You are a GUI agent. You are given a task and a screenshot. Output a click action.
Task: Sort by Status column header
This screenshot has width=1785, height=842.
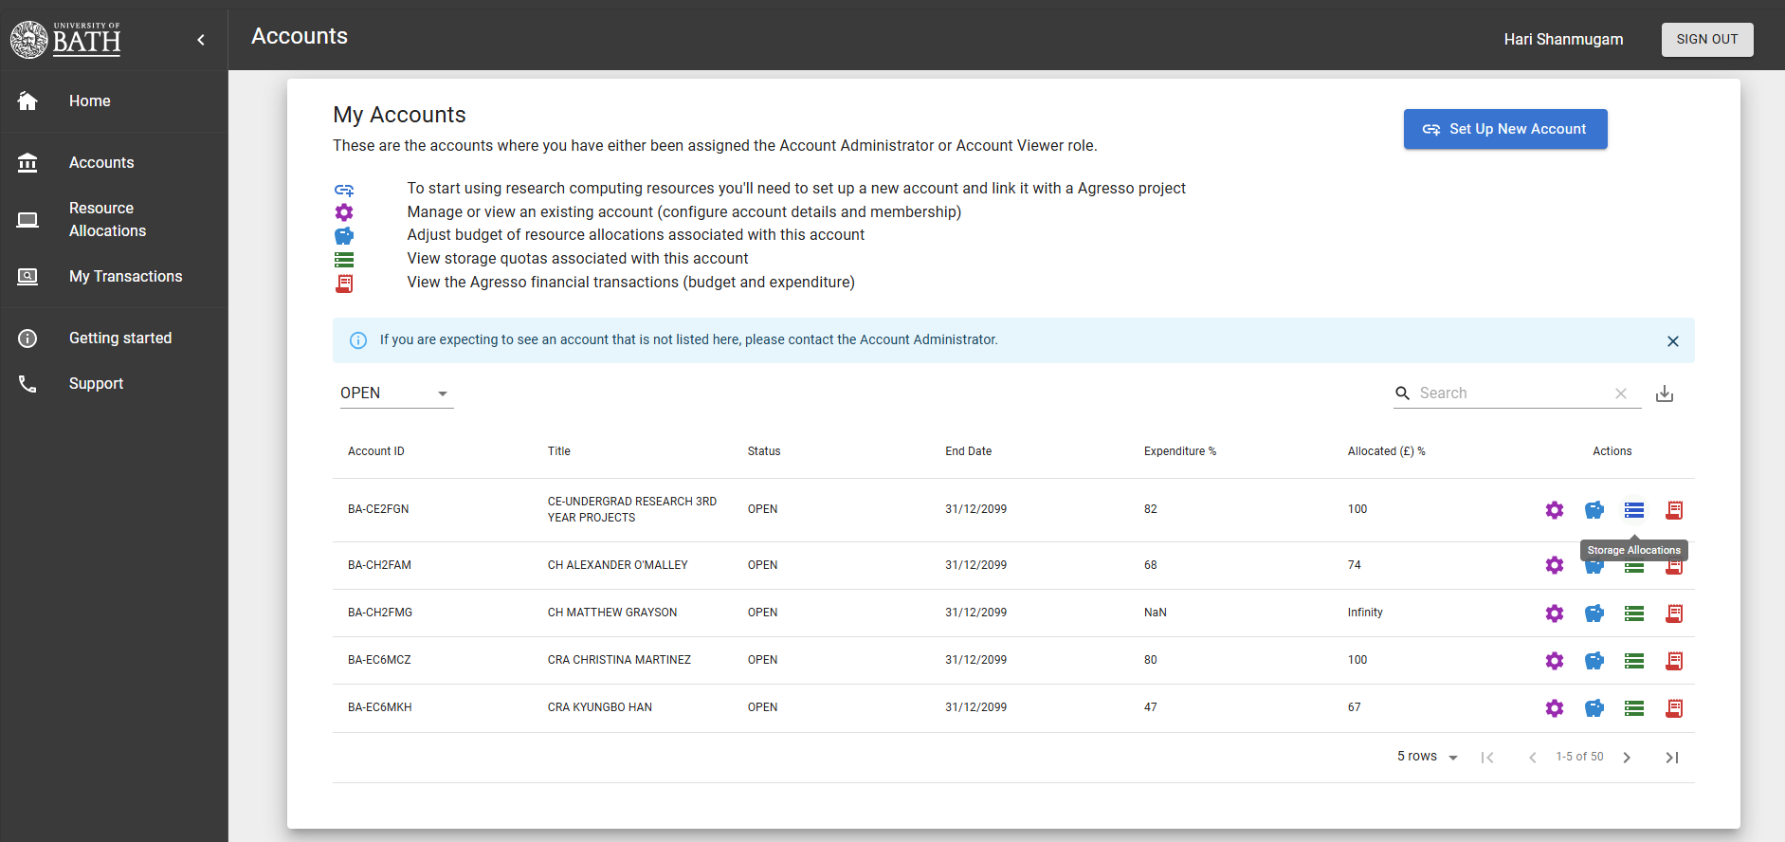click(764, 451)
